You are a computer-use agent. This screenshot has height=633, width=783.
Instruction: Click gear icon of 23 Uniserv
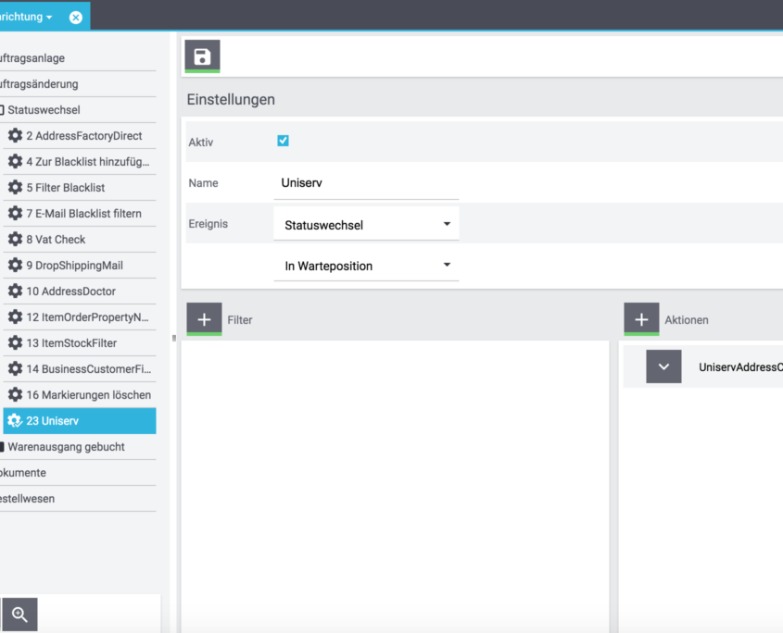coord(15,420)
